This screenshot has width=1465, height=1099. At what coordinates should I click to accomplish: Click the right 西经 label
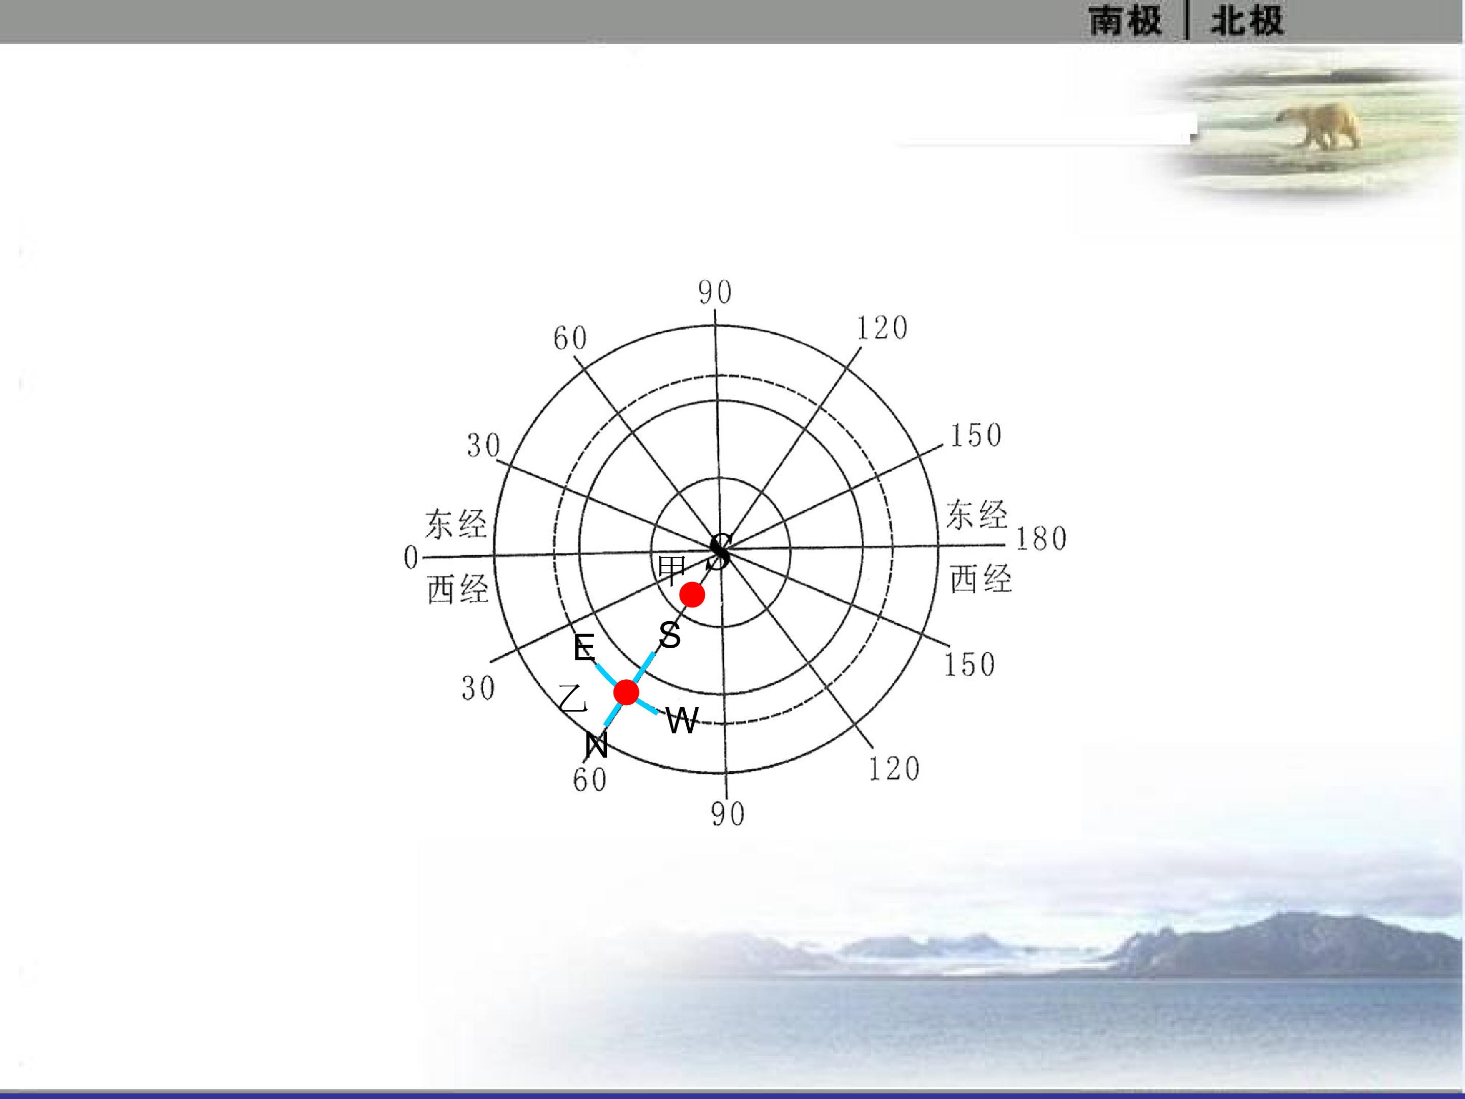pyautogui.click(x=981, y=579)
